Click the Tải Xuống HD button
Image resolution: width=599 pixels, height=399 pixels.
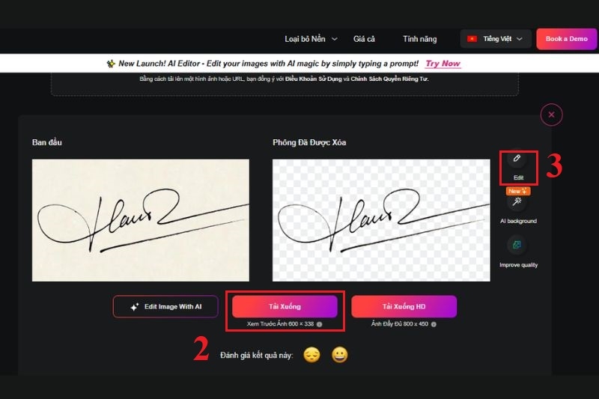[x=404, y=307]
